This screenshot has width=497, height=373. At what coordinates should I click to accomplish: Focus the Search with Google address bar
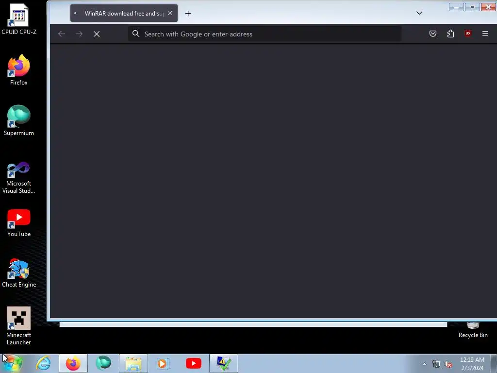tap(265, 34)
